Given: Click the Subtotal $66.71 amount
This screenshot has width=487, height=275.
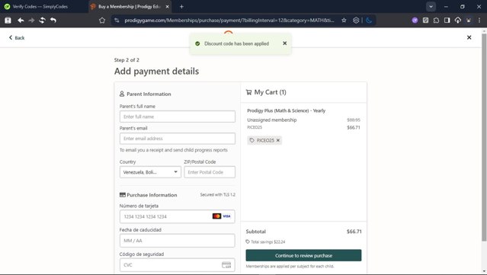Looking at the screenshot, I should click(354, 232).
